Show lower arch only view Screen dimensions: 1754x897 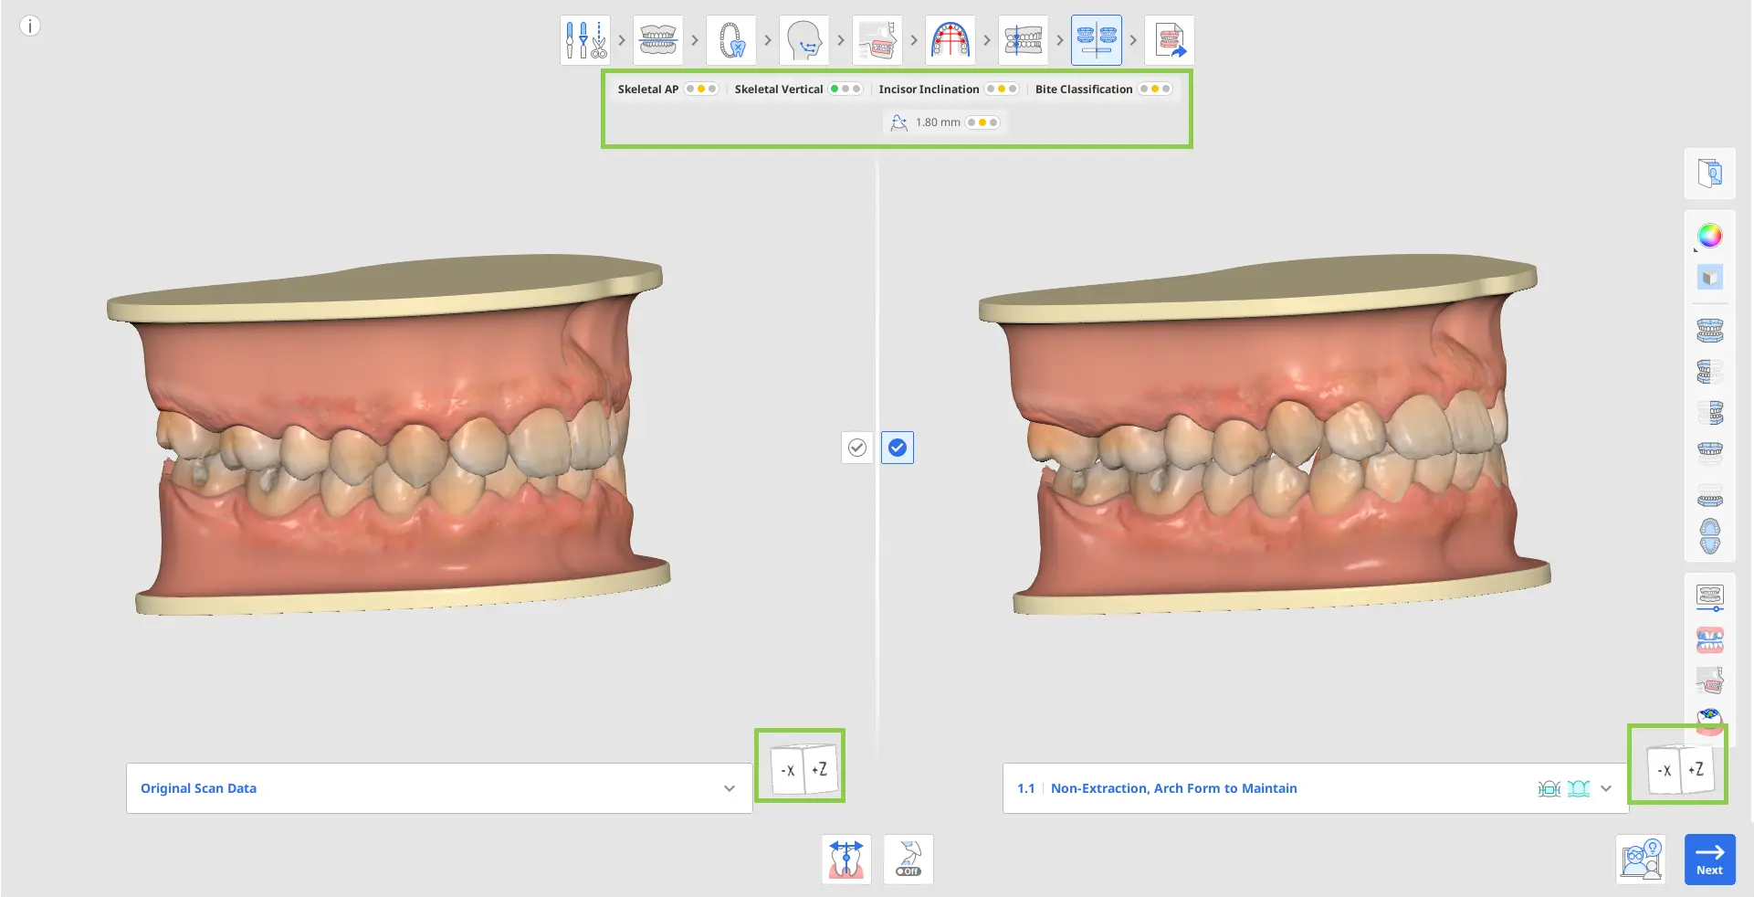point(1710,497)
